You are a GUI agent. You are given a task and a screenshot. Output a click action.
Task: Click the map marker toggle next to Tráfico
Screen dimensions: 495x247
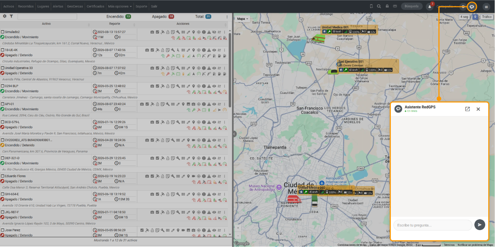(475, 17)
